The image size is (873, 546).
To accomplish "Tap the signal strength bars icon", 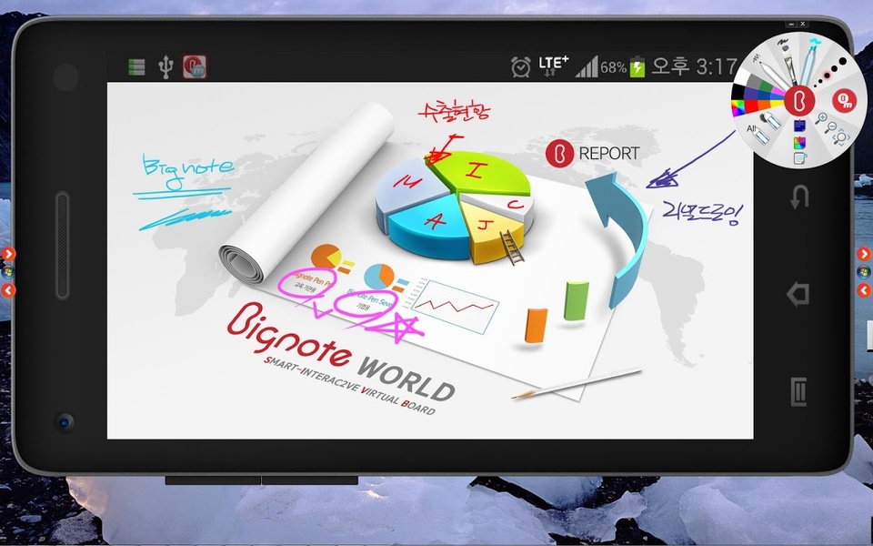I will pos(587,66).
